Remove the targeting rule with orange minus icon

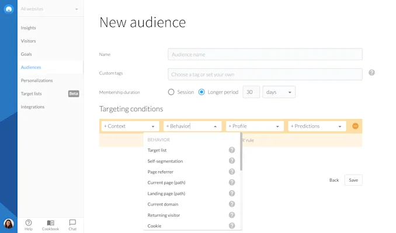[355, 126]
